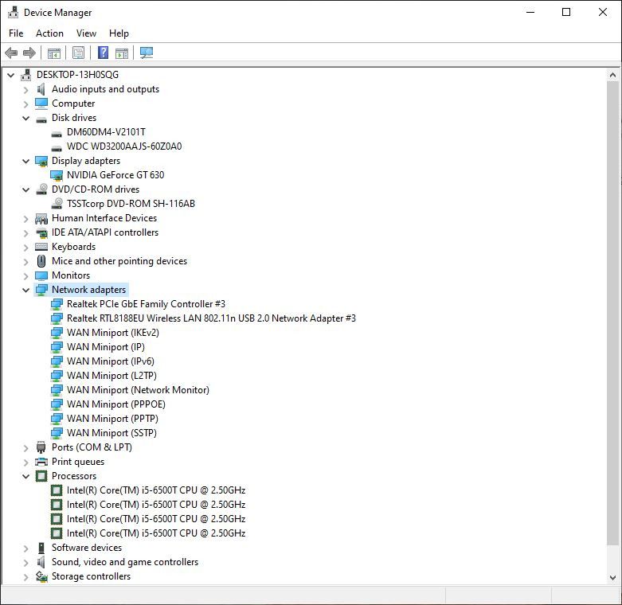Click the vertical scrollbar thumb
Viewport: 622px width, 605px height.
613,313
